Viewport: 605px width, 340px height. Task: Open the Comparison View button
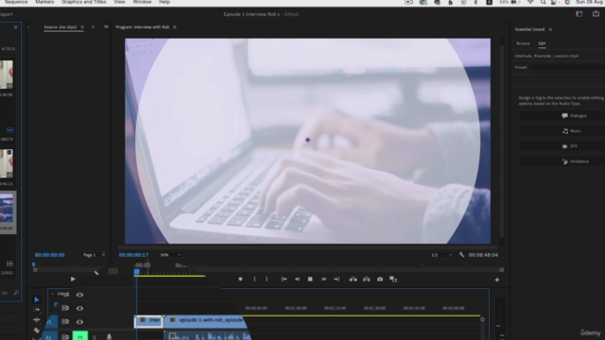[393, 280]
